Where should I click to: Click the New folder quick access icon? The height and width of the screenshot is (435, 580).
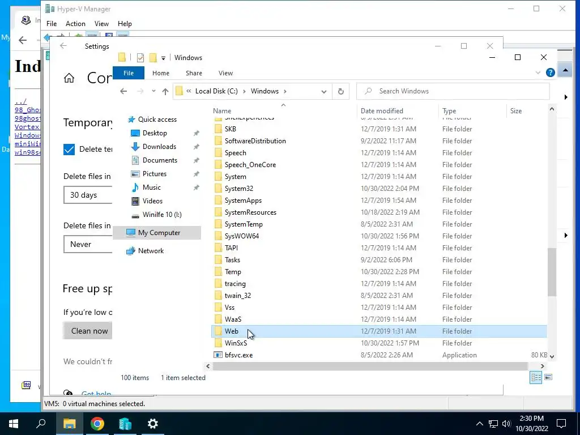click(x=153, y=58)
